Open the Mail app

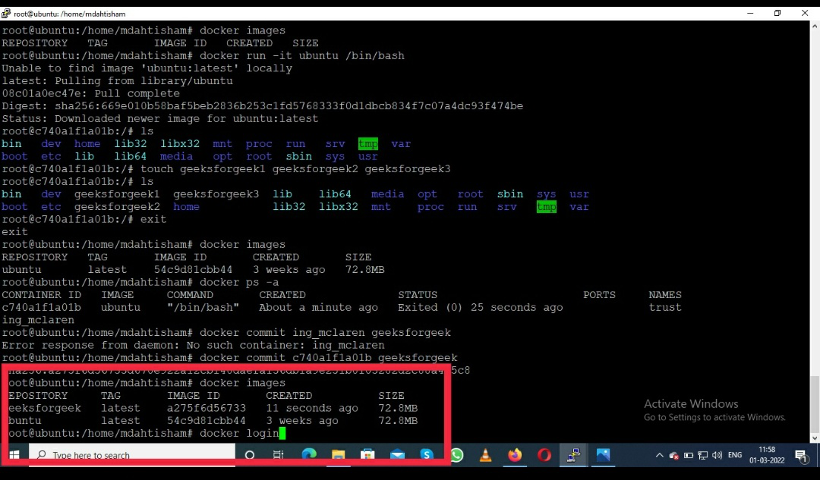click(397, 455)
